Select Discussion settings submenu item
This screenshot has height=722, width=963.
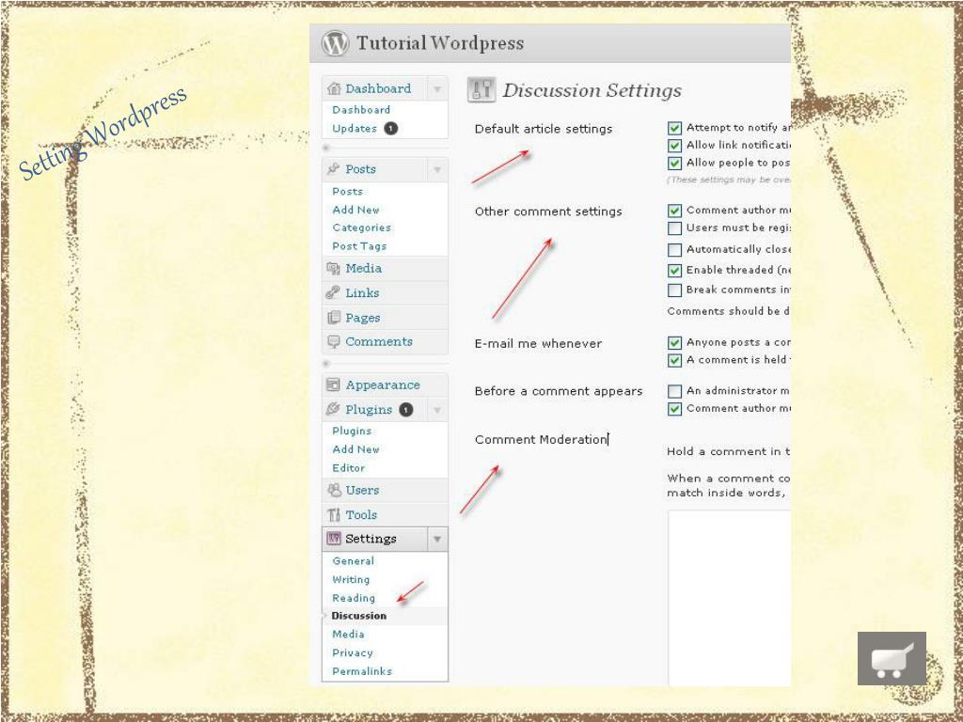click(x=358, y=616)
